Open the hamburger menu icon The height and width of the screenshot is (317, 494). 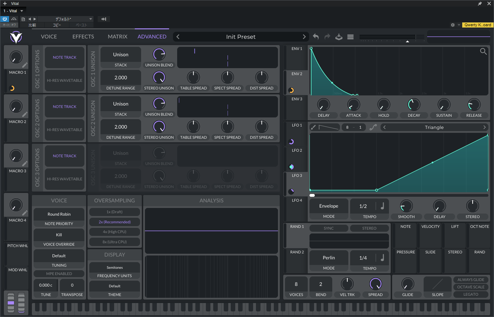pyautogui.click(x=350, y=37)
